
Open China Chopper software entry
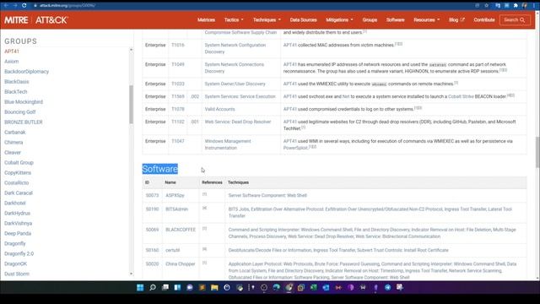tap(180, 264)
